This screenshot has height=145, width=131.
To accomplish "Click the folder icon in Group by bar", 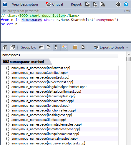I will (75, 47).
